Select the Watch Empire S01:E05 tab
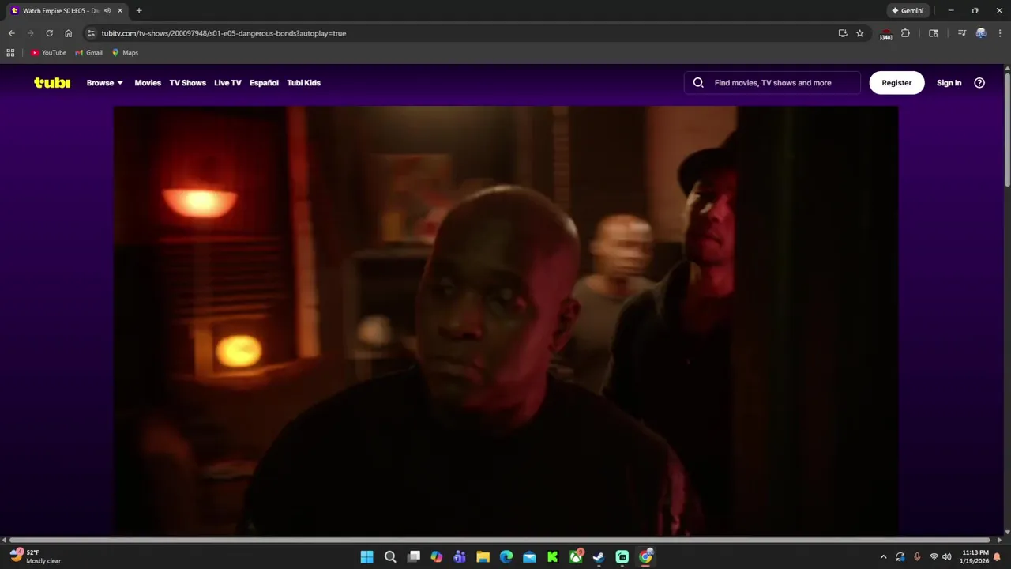This screenshot has height=569, width=1011. point(66,11)
